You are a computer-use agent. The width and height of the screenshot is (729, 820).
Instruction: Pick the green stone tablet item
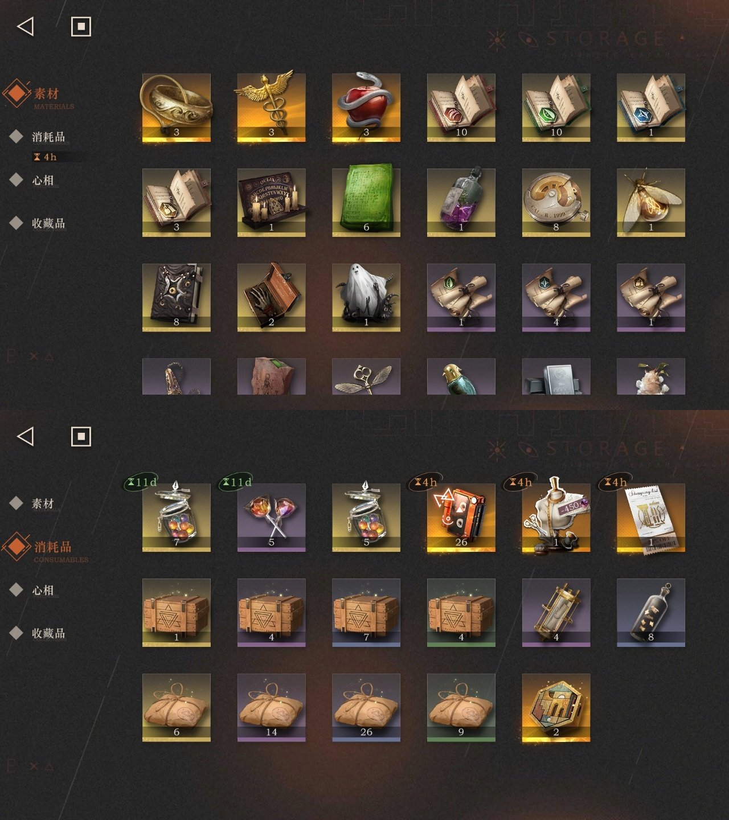pyautogui.click(x=366, y=203)
